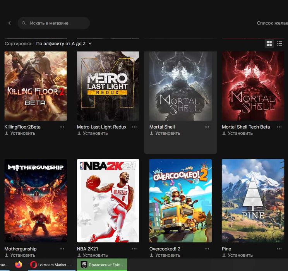Click the search magnifier icon
The width and height of the screenshot is (288, 271).
24,23
